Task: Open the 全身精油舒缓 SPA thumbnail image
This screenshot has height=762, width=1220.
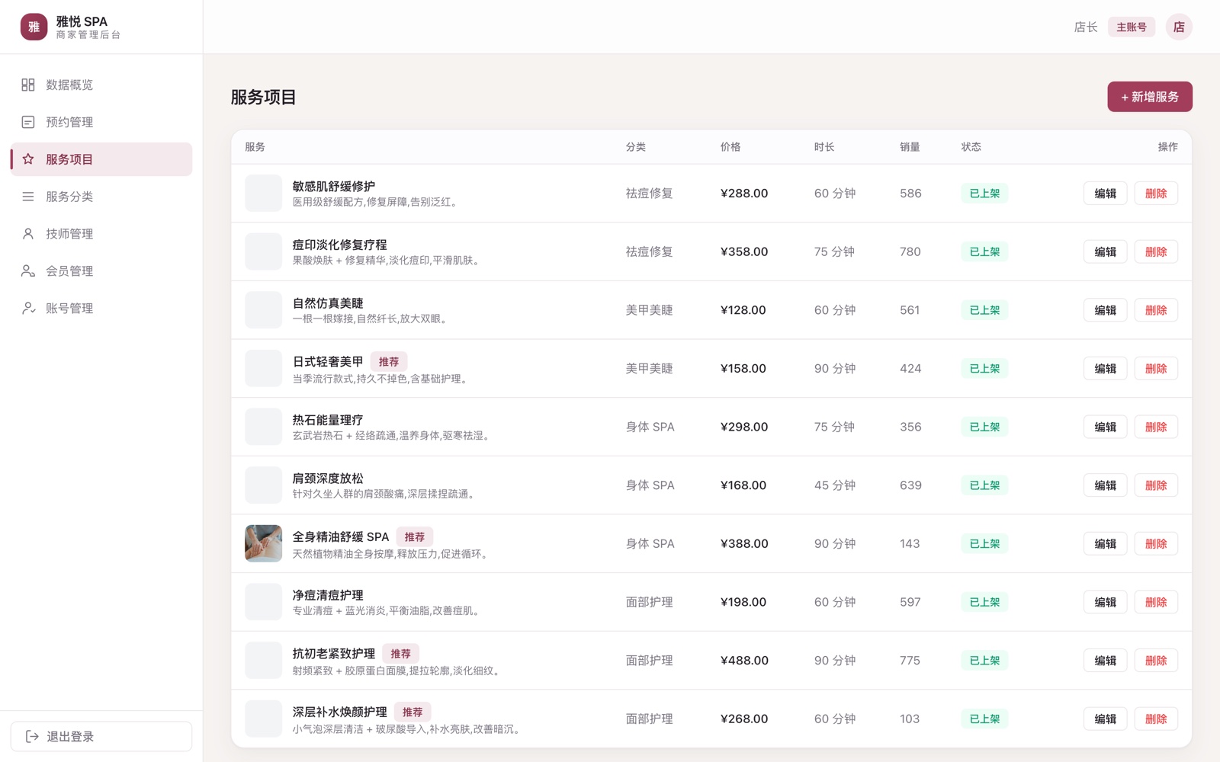Action: pos(263,543)
